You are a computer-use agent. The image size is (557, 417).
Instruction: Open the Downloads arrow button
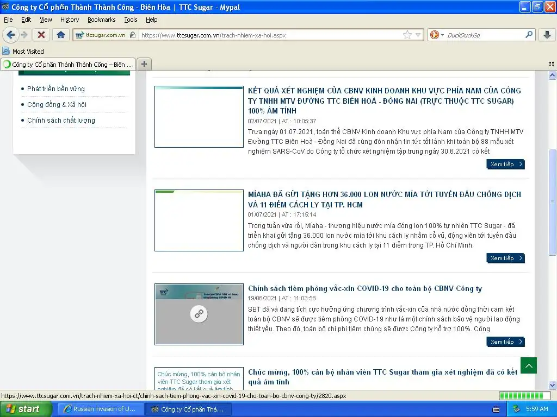coord(547,35)
